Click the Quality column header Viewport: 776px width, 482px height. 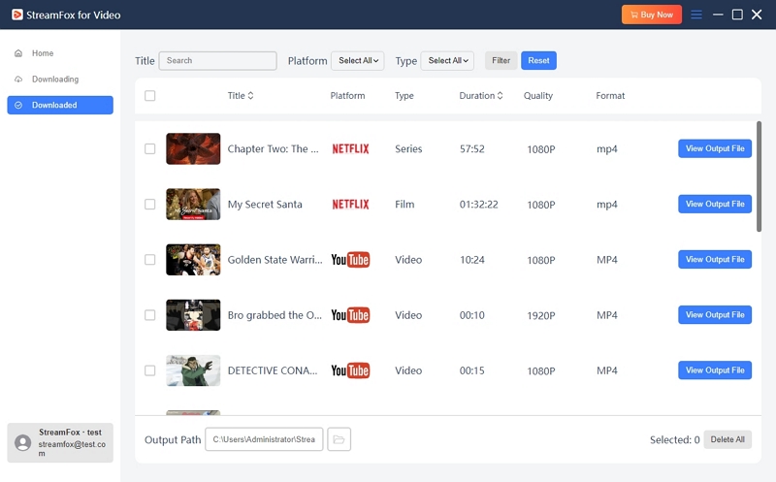coord(538,95)
